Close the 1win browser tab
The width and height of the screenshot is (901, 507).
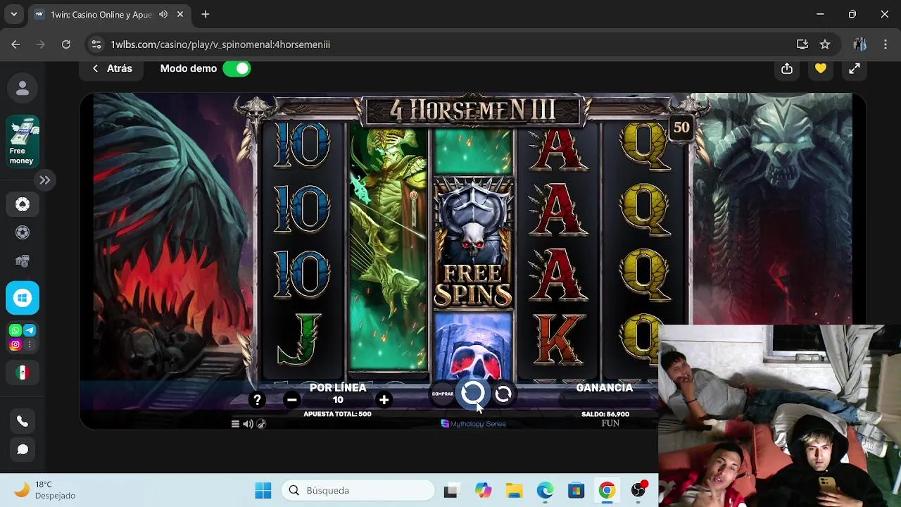[x=180, y=14]
